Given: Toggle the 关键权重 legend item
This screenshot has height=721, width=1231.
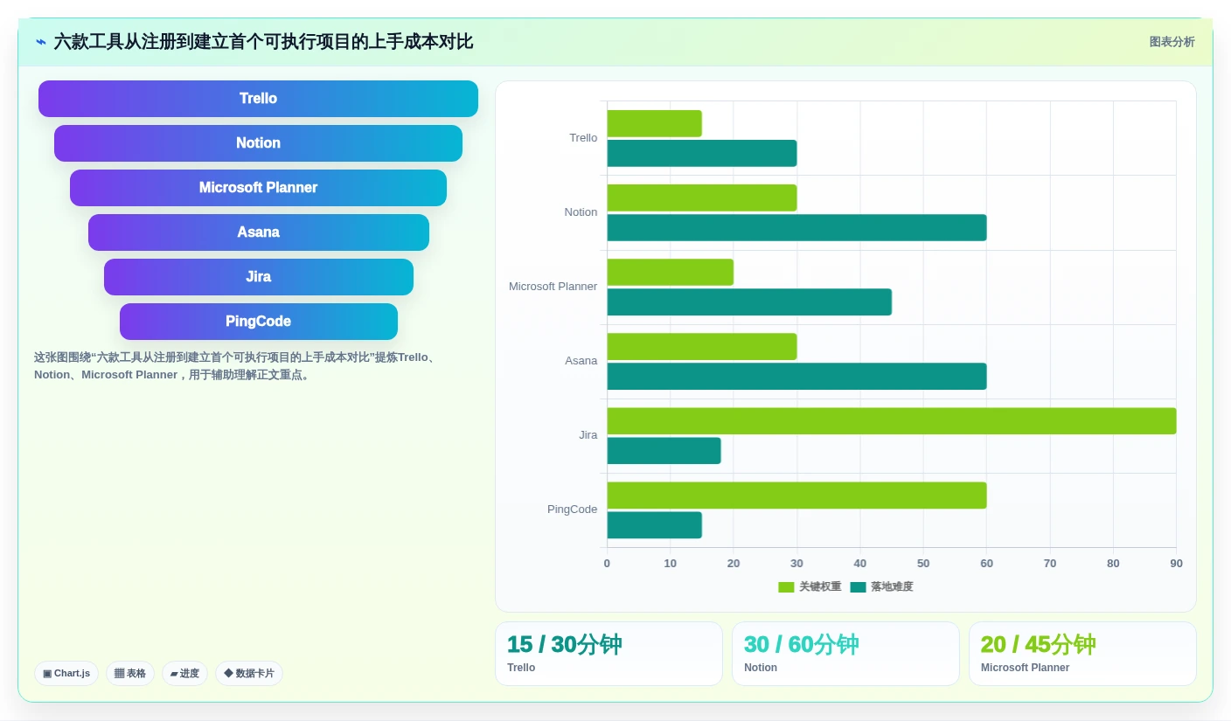Looking at the screenshot, I should pyautogui.click(x=810, y=586).
